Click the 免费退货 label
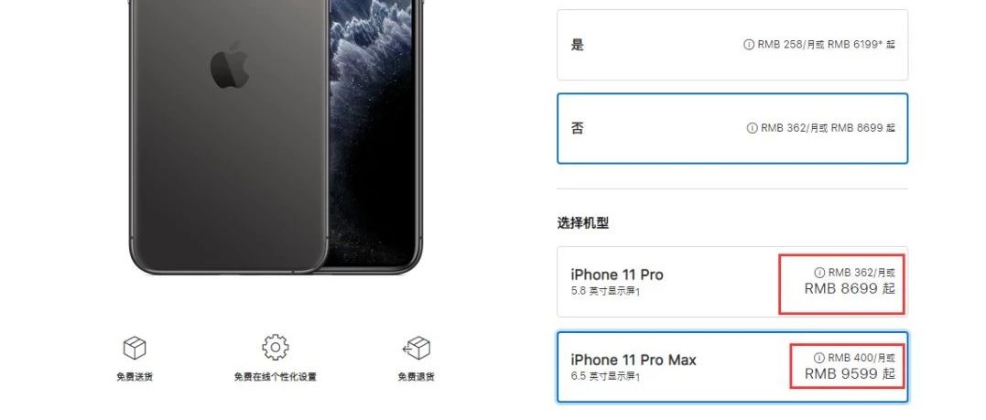The image size is (986, 420). click(417, 377)
